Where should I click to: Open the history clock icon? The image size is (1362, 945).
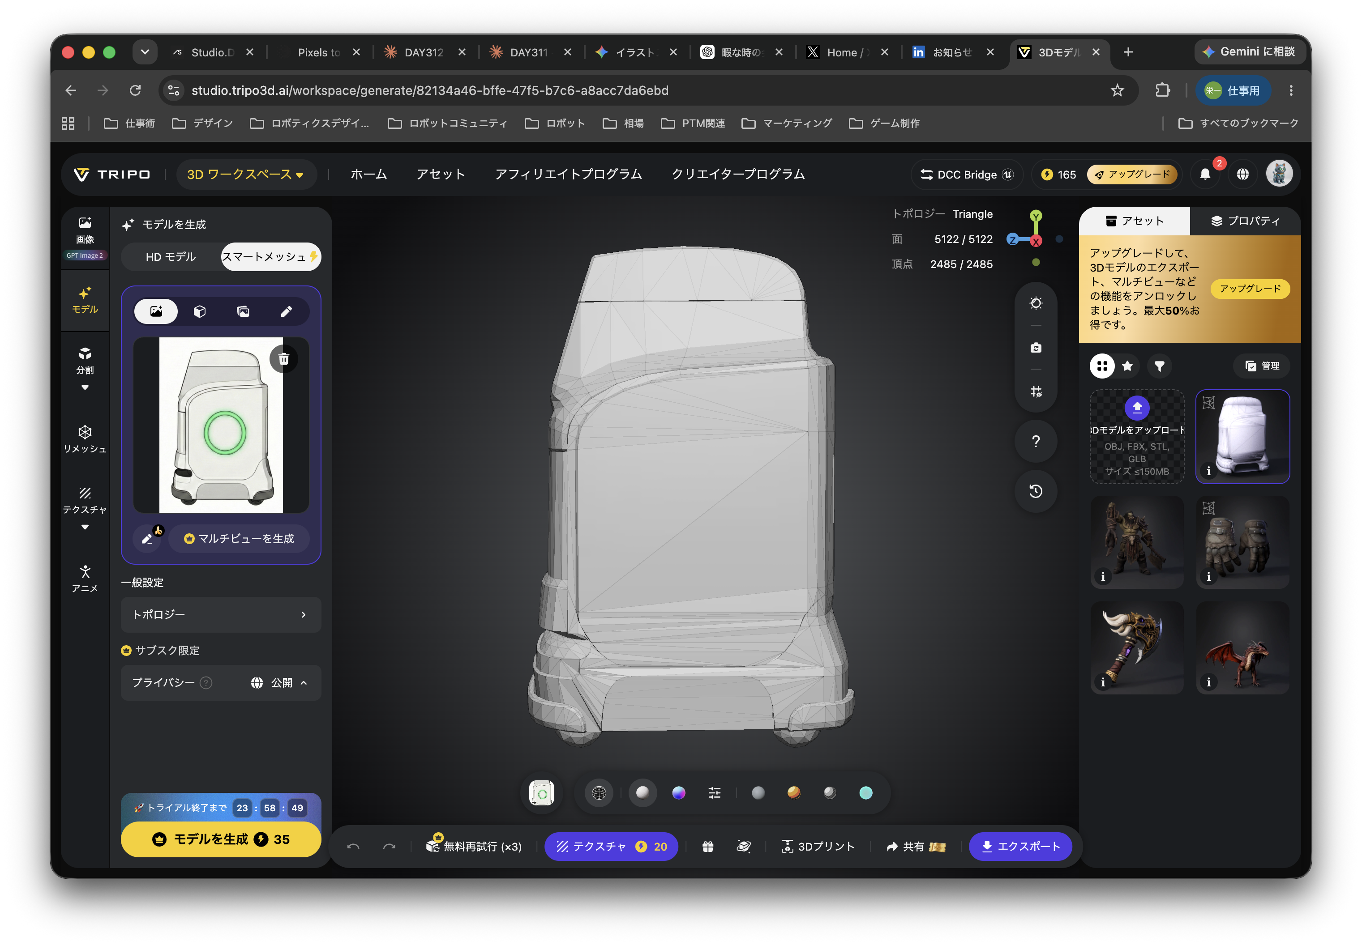[1036, 491]
